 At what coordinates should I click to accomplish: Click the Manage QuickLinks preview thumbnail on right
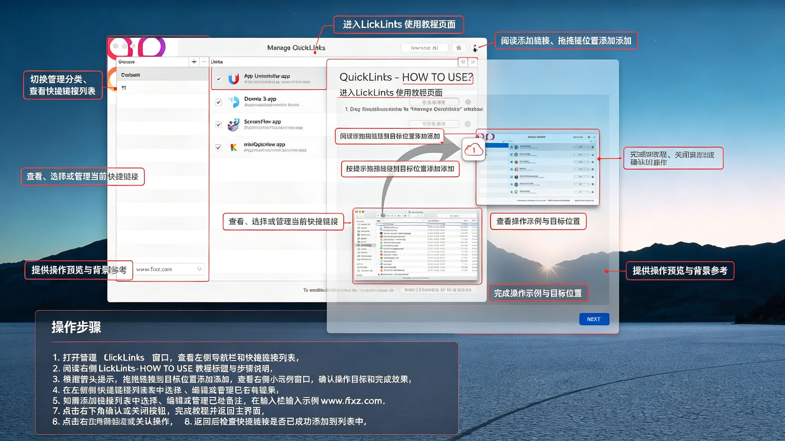[x=538, y=167]
